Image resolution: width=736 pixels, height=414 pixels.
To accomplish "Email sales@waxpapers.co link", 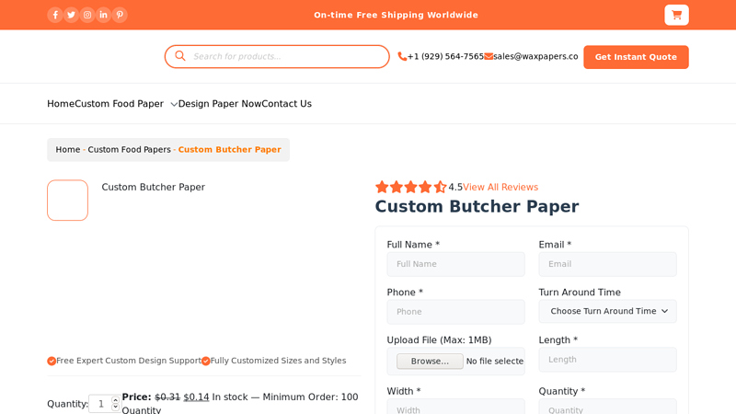I will [x=535, y=56].
